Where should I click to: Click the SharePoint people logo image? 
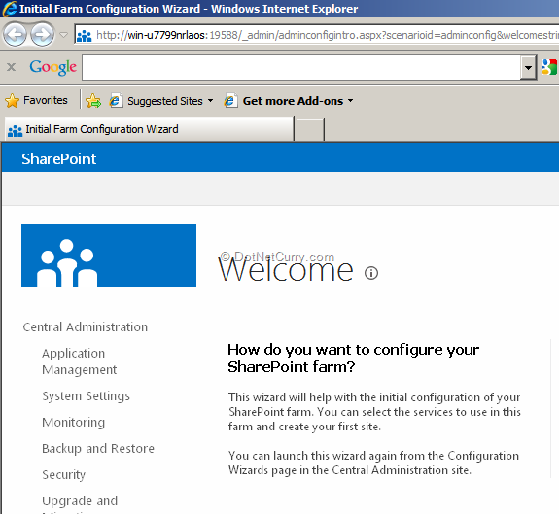coord(109,256)
